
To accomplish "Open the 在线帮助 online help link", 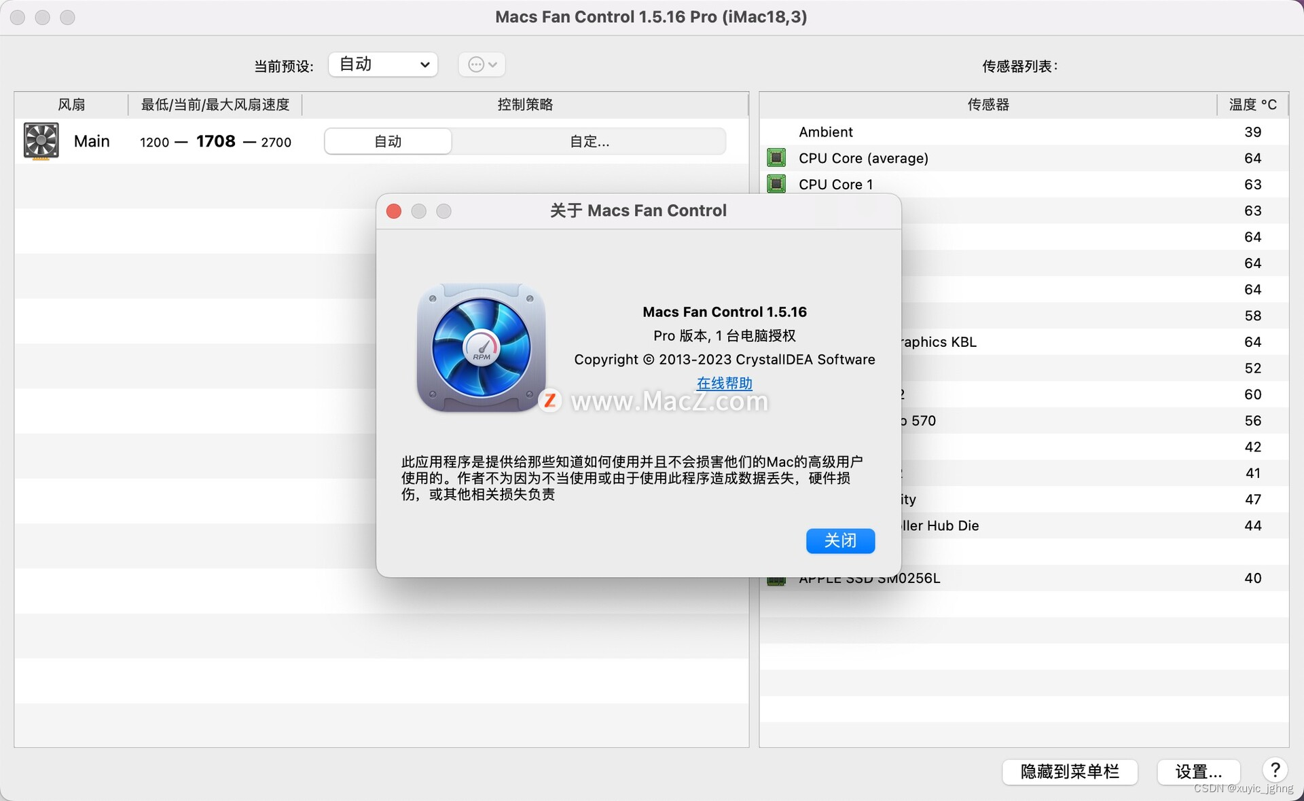I will [x=724, y=383].
